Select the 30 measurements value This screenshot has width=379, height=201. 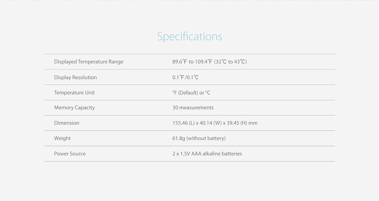coord(193,108)
